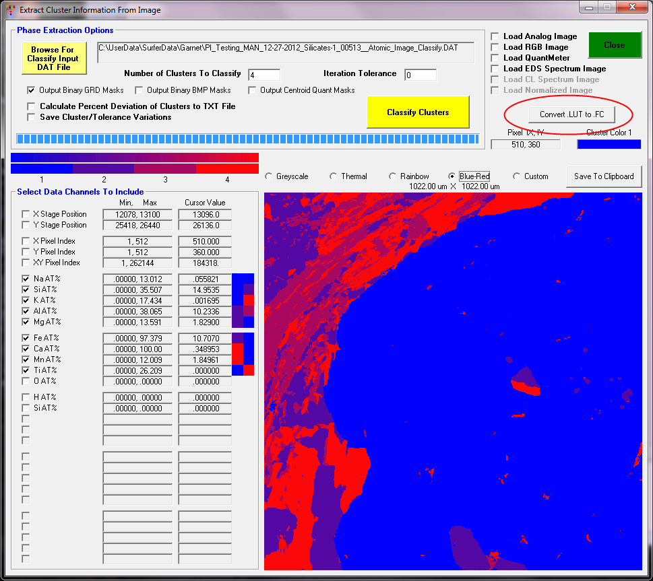The height and width of the screenshot is (581, 653).
Task: Enable Output Binary BMP Masks
Action: (x=139, y=90)
